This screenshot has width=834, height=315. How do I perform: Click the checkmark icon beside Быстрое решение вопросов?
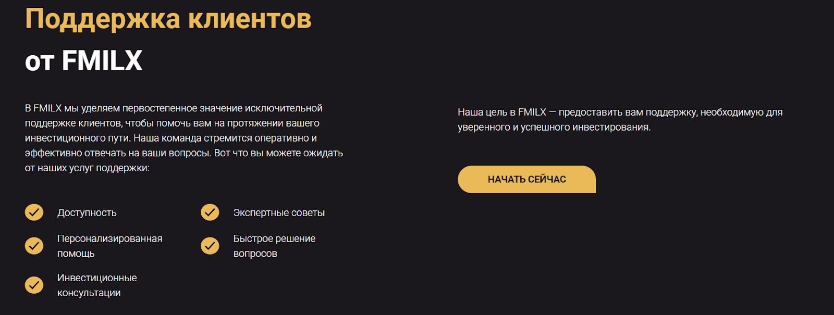[210, 245]
